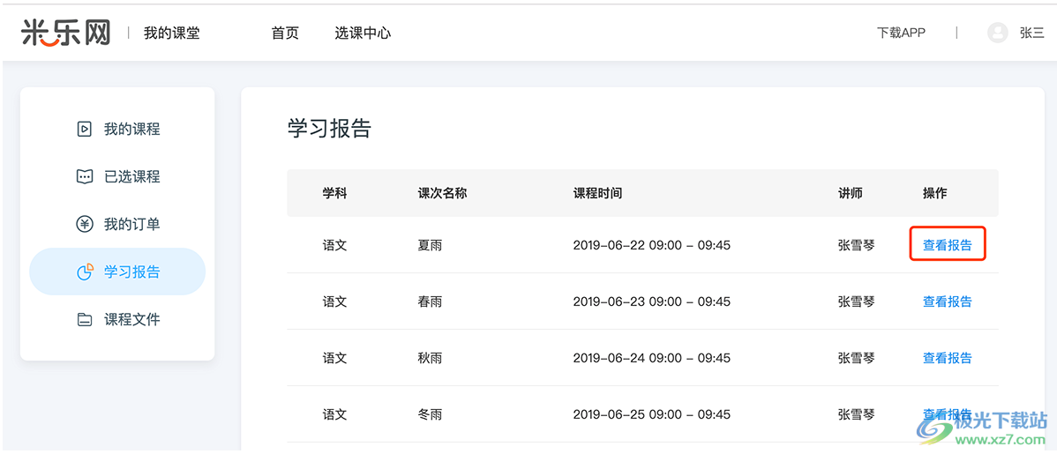
Task: Click the 课程时间 column header
Action: (x=597, y=193)
